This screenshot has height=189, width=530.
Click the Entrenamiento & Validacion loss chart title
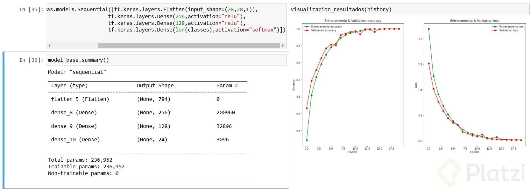pos(475,21)
